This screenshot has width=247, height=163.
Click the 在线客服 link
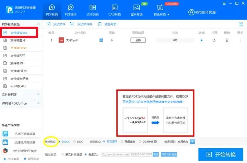[12, 159]
